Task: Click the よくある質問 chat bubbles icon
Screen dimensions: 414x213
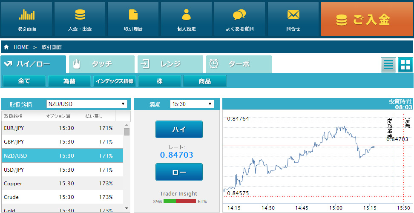Action: coord(239,15)
